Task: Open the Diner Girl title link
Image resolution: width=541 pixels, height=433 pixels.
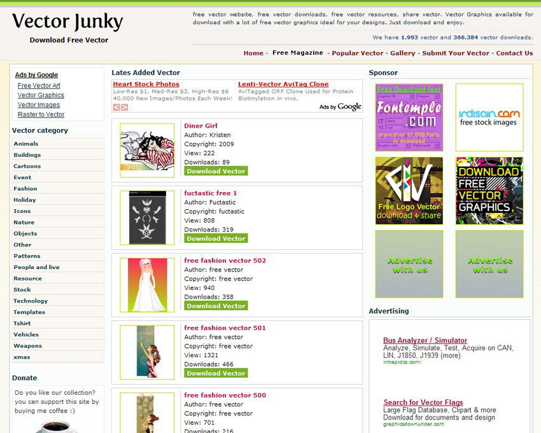Action: pyautogui.click(x=200, y=126)
